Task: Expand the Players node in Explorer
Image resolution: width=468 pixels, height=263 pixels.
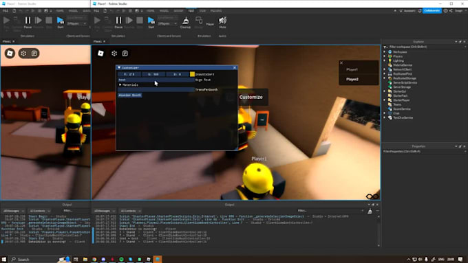Action: (x=385, y=56)
